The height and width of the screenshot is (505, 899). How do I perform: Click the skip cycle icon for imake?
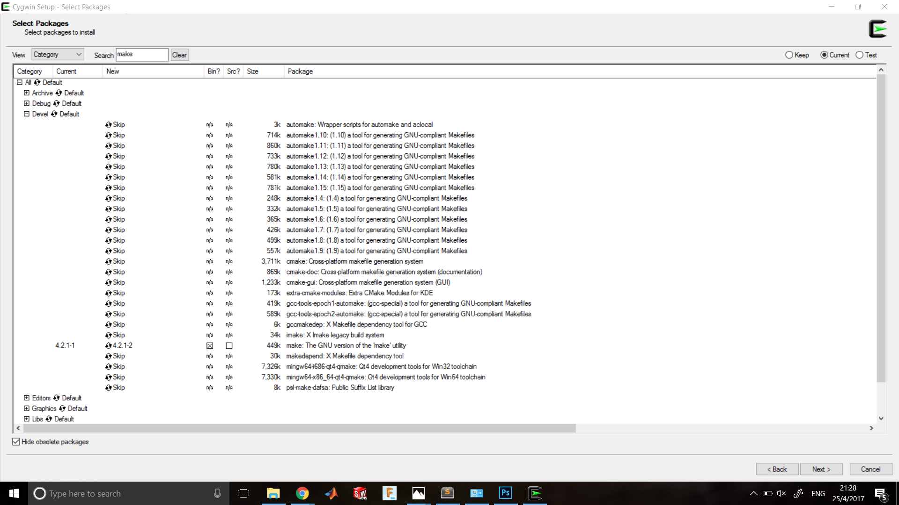coord(109,335)
